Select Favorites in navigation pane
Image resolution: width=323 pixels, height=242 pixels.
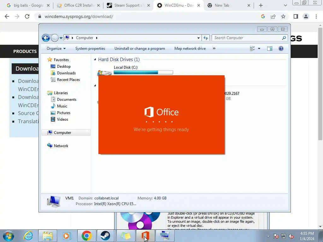[58, 60]
